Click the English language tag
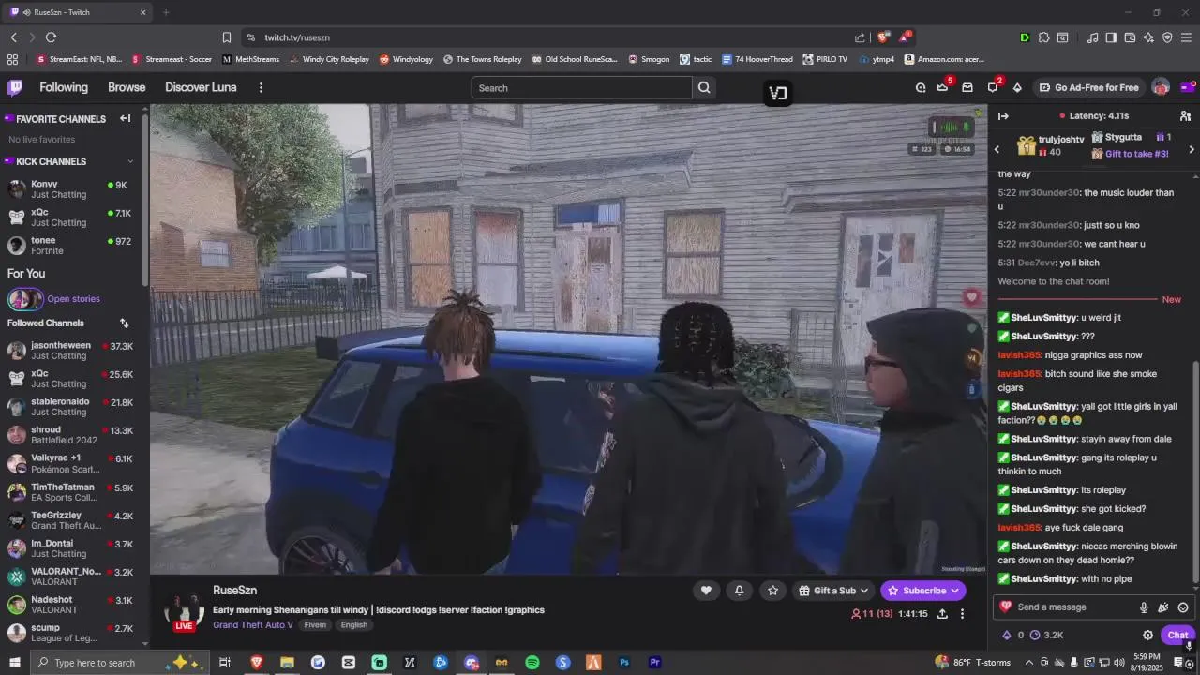Image resolution: width=1200 pixels, height=675 pixels. [354, 625]
